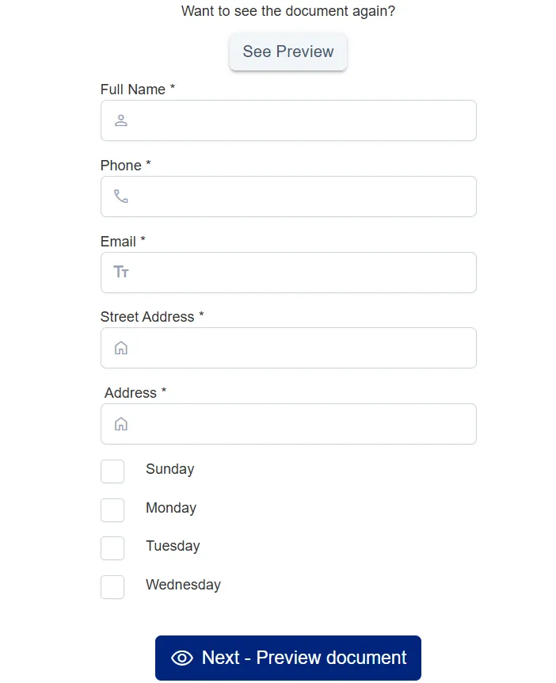Click the Tt text icon in Email field
Viewport: 556px width, 683px height.
click(120, 272)
